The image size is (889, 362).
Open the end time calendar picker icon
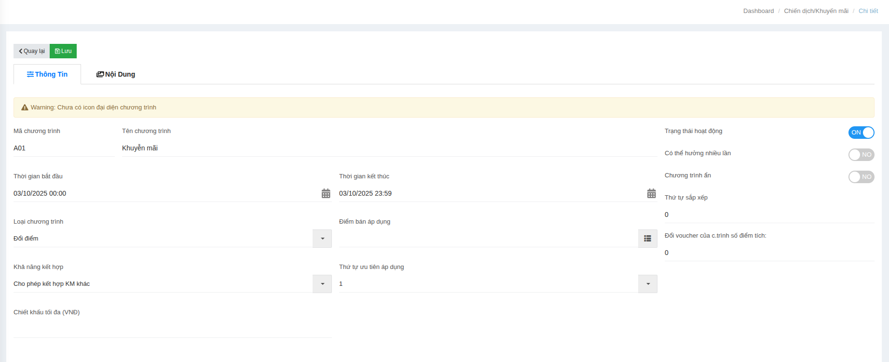pos(651,193)
